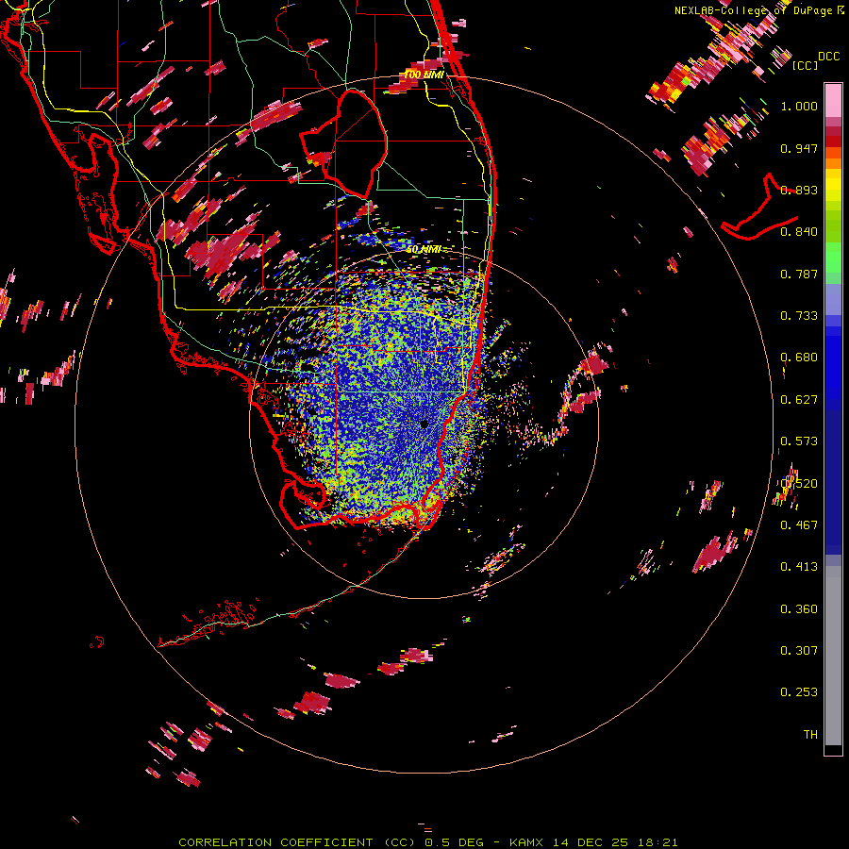Screen dimensions: 849x849
Task: Click the 0.360 color scale label
Action: point(799,609)
